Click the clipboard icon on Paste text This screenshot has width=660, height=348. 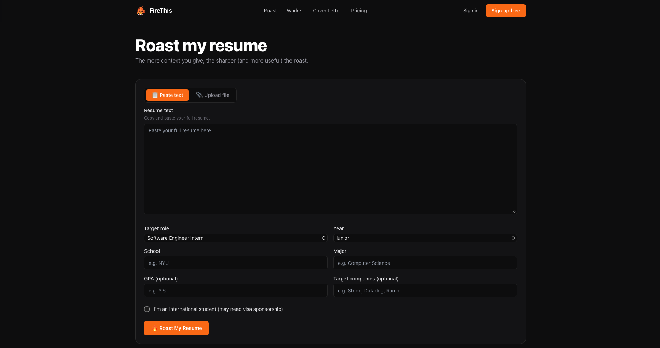155,95
